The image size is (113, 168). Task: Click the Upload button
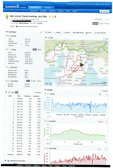[x=104, y=12]
